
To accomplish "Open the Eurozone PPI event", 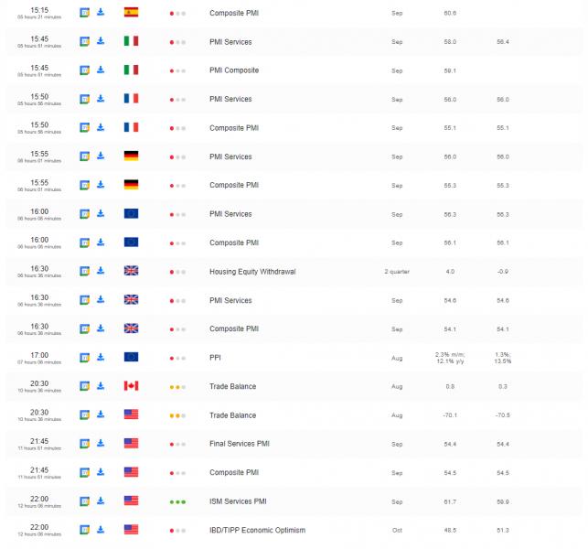I will click(215, 358).
